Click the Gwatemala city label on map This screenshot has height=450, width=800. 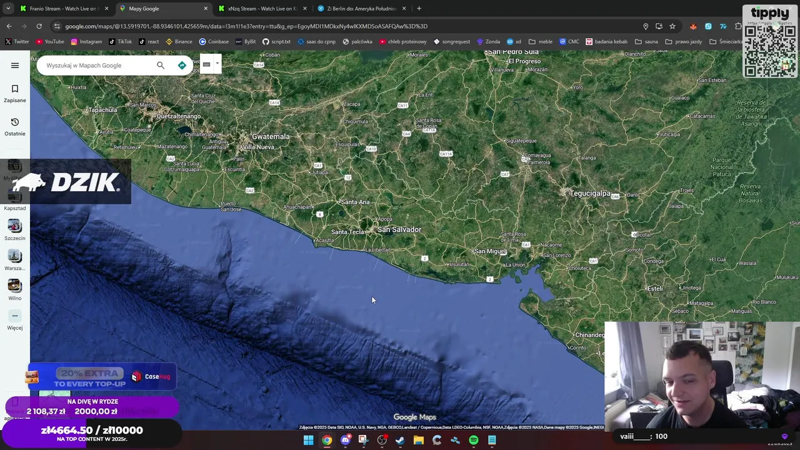click(x=271, y=136)
